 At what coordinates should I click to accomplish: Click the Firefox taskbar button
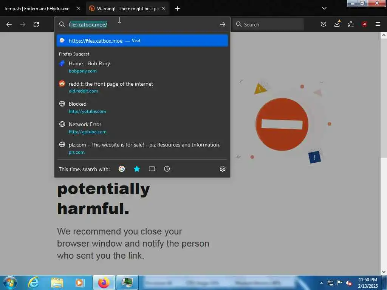tap(104, 282)
